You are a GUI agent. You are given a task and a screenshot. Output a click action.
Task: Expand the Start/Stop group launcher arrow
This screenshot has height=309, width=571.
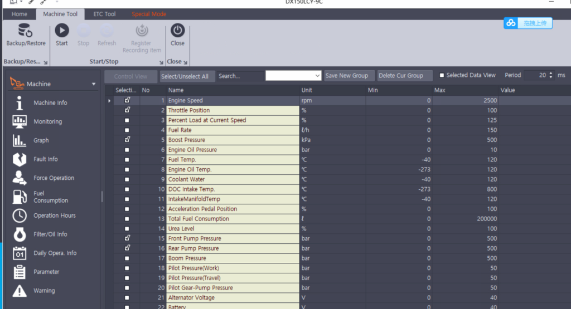tap(161, 62)
